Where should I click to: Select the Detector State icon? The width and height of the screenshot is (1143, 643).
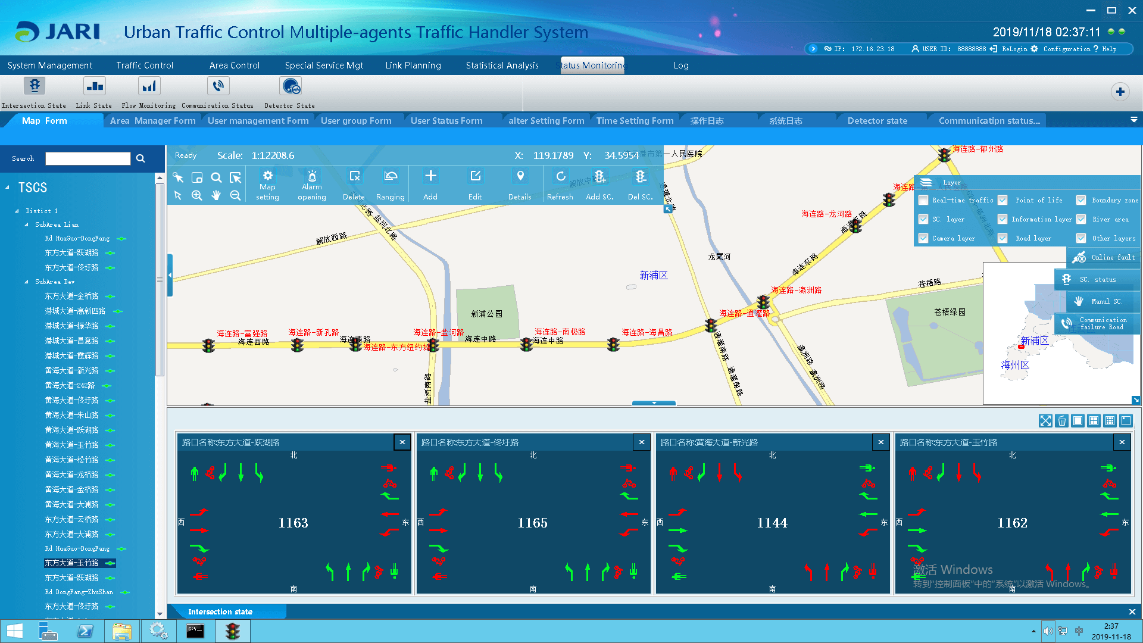tap(291, 89)
